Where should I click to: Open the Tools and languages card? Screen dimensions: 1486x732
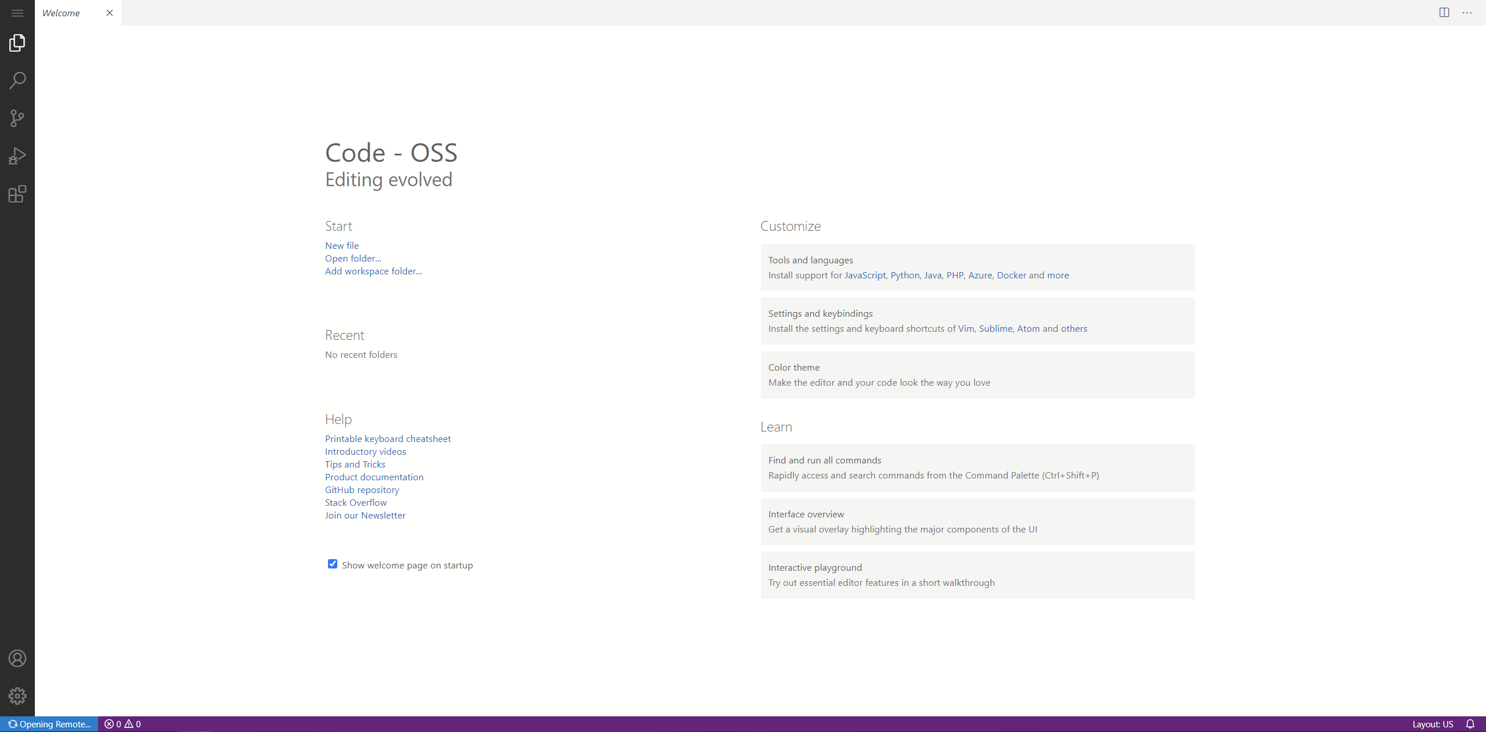[978, 267]
